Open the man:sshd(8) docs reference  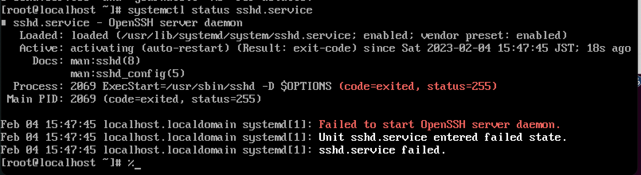[x=106, y=61]
